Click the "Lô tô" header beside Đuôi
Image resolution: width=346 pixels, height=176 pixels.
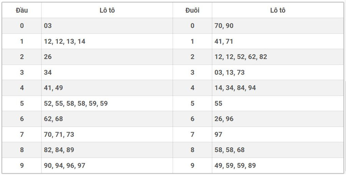(x=278, y=10)
